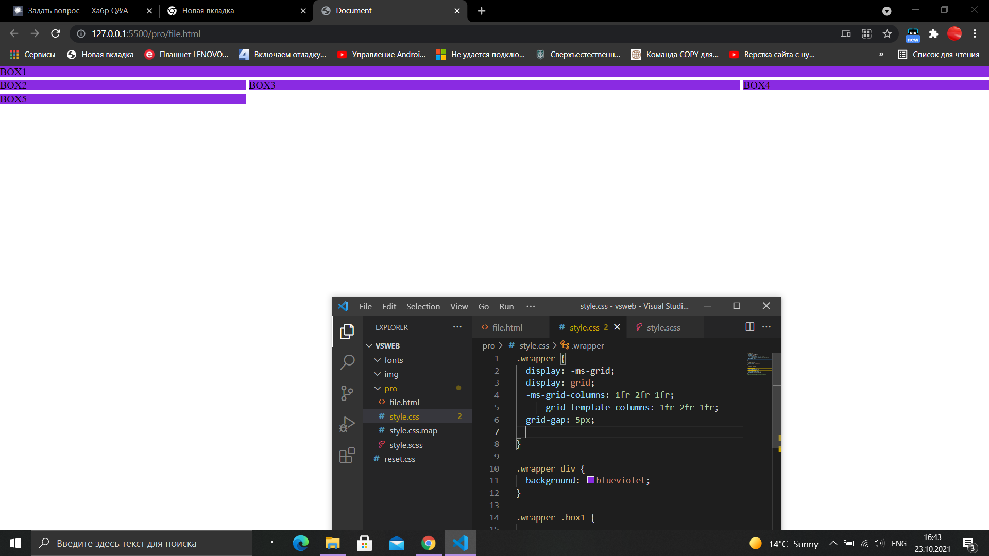Open style.css.map in the Explorer tree
The height and width of the screenshot is (556, 989).
pyautogui.click(x=417, y=430)
